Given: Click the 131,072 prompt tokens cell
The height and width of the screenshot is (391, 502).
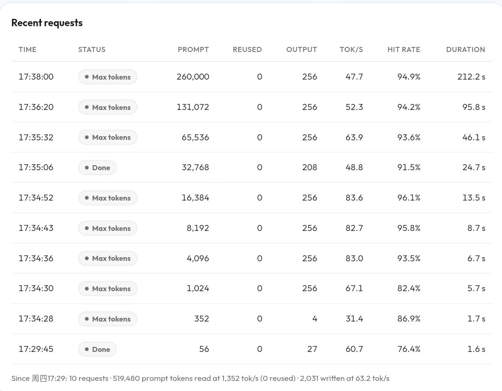Looking at the screenshot, I should [x=193, y=107].
